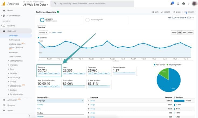Click Add Segment button
Screen dimensions: 198x118
[x=95, y=20]
